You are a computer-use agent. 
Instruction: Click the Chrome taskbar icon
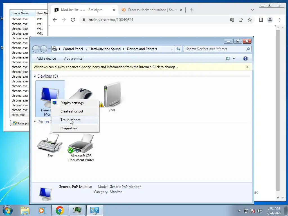click(x=60, y=210)
